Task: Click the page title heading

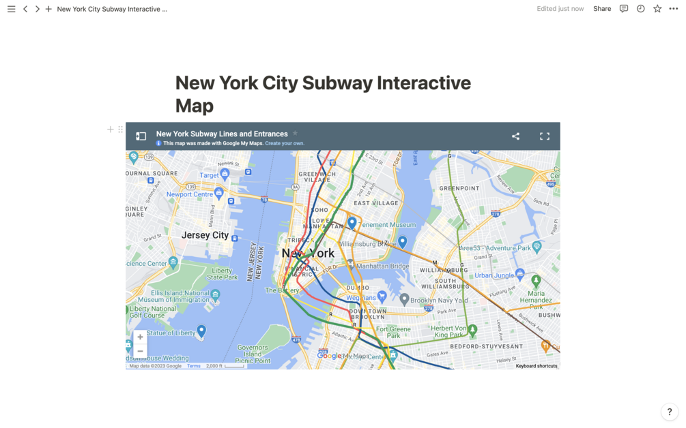Action: coord(323,94)
